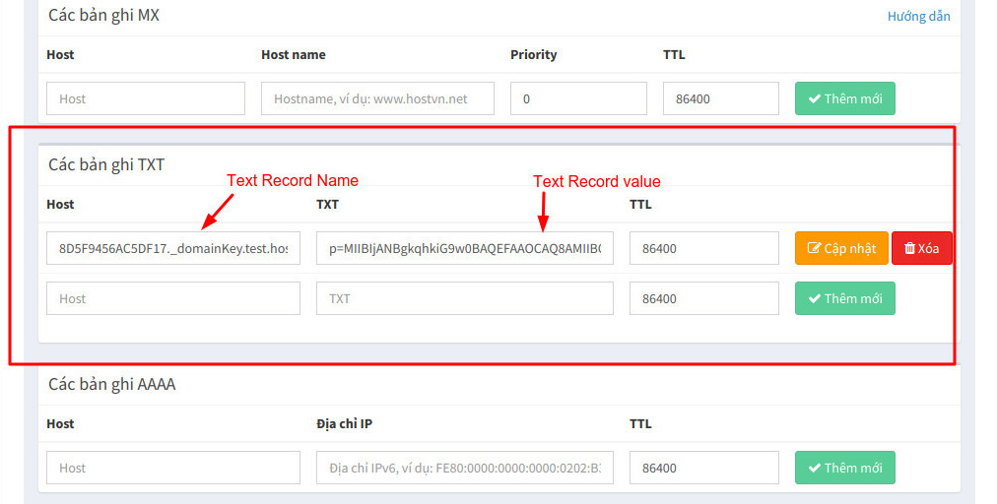Click the TXT value field starting with p=MIIBIjAN

pos(464,248)
